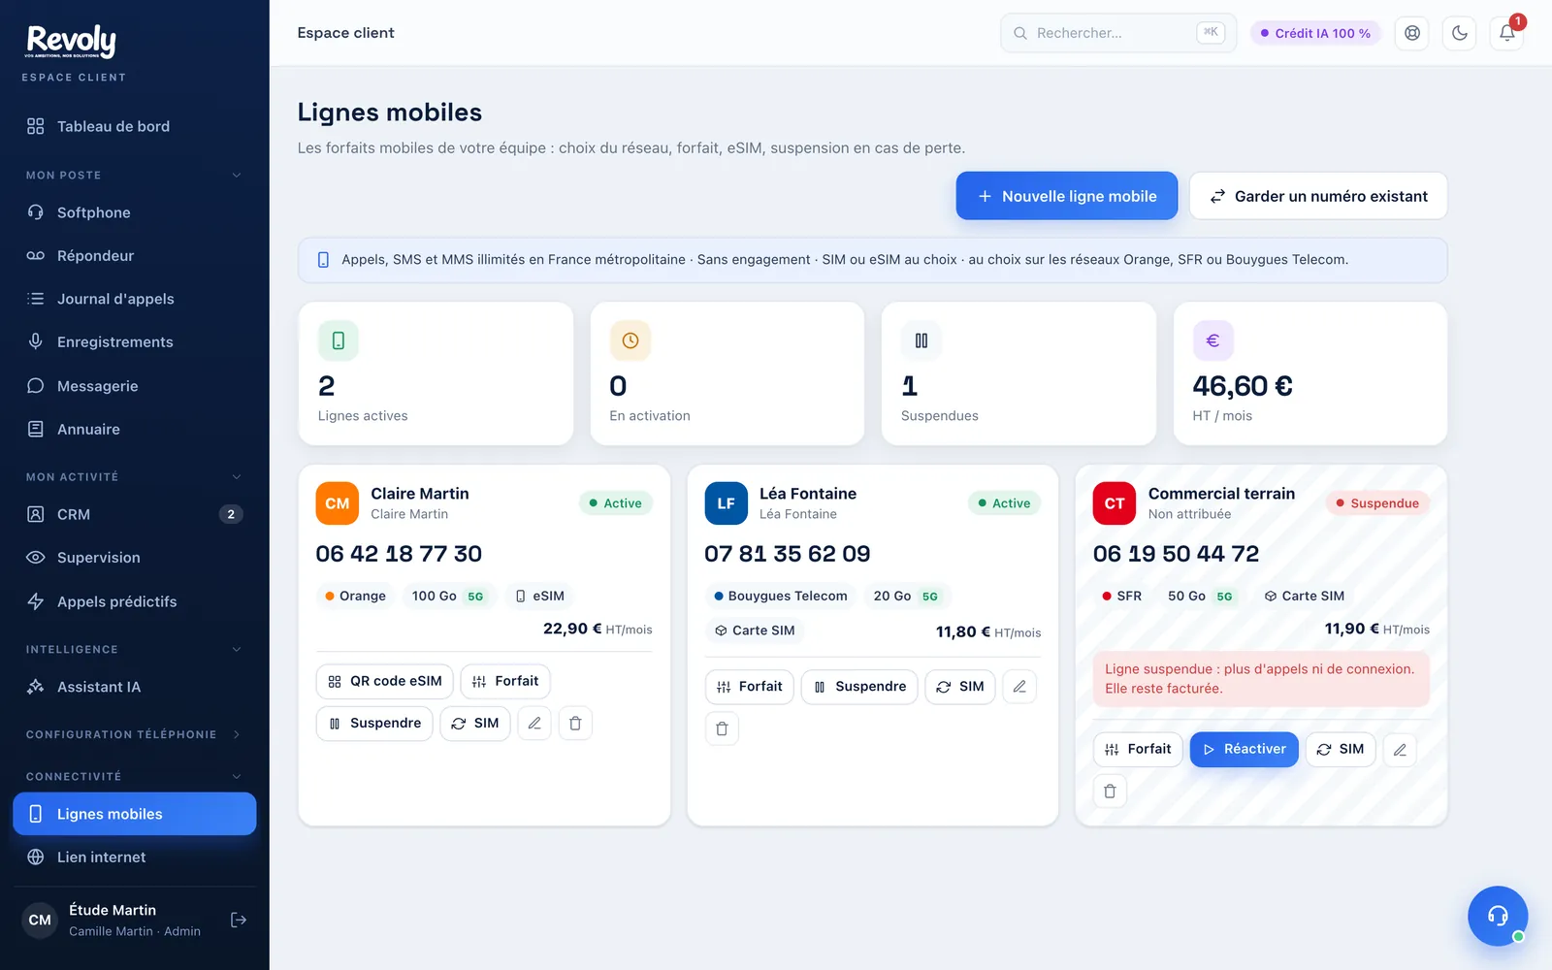Image resolution: width=1552 pixels, height=970 pixels.
Task: Collapse the Mon poste section
Action: pos(135,176)
